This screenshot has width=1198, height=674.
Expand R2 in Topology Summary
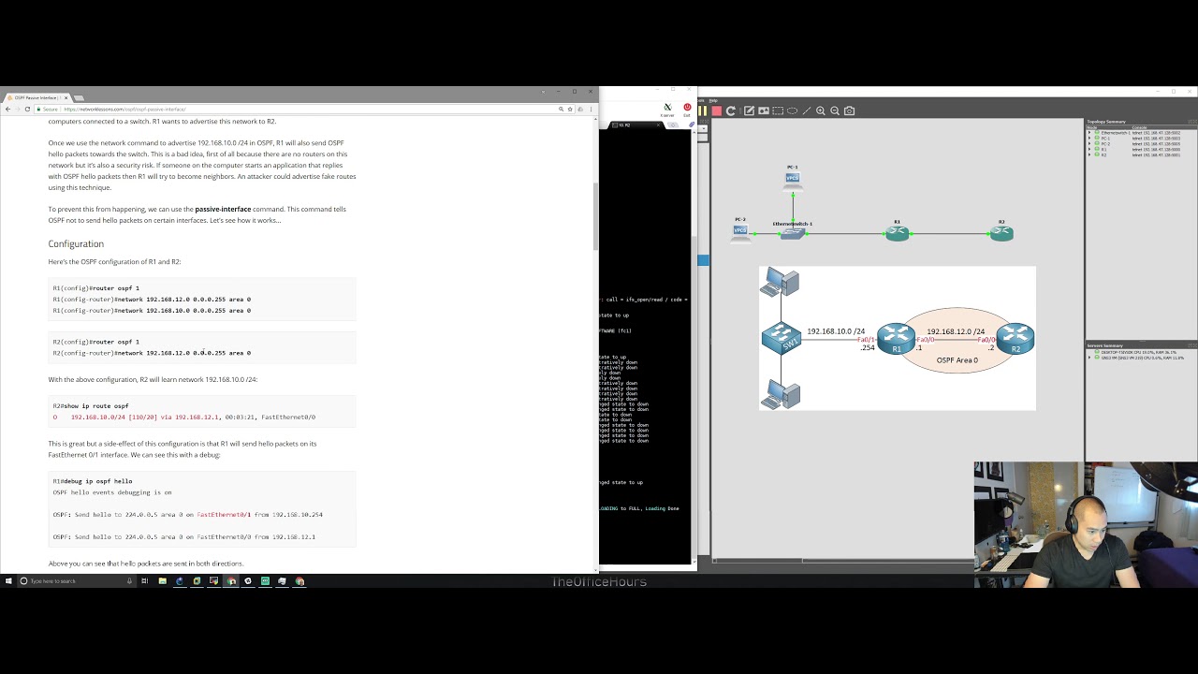[x=1089, y=154]
